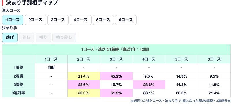Click the disabled 差し button

click(x=27, y=37)
